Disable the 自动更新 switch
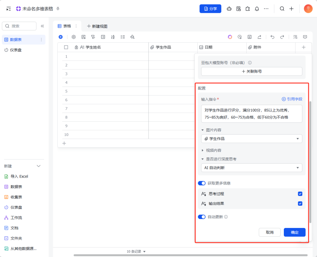The height and width of the screenshot is (257, 317). tap(202, 217)
